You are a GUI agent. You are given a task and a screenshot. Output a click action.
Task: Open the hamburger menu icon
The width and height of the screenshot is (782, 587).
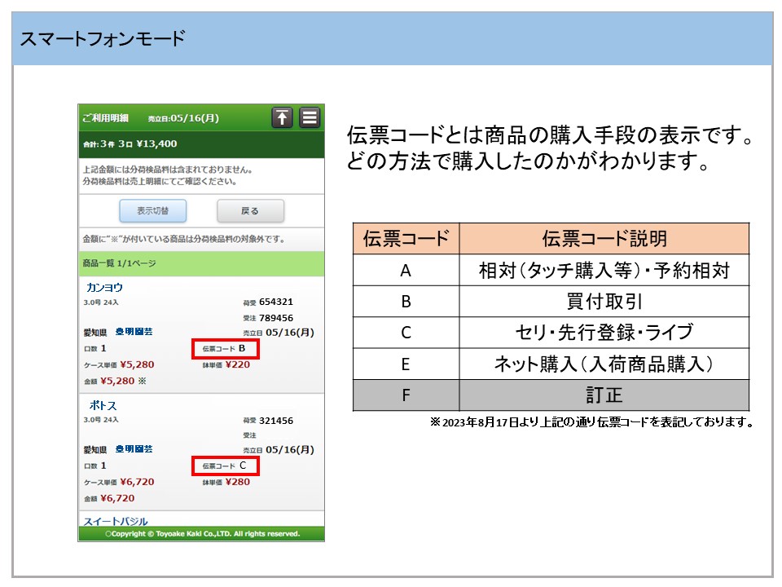tap(310, 117)
